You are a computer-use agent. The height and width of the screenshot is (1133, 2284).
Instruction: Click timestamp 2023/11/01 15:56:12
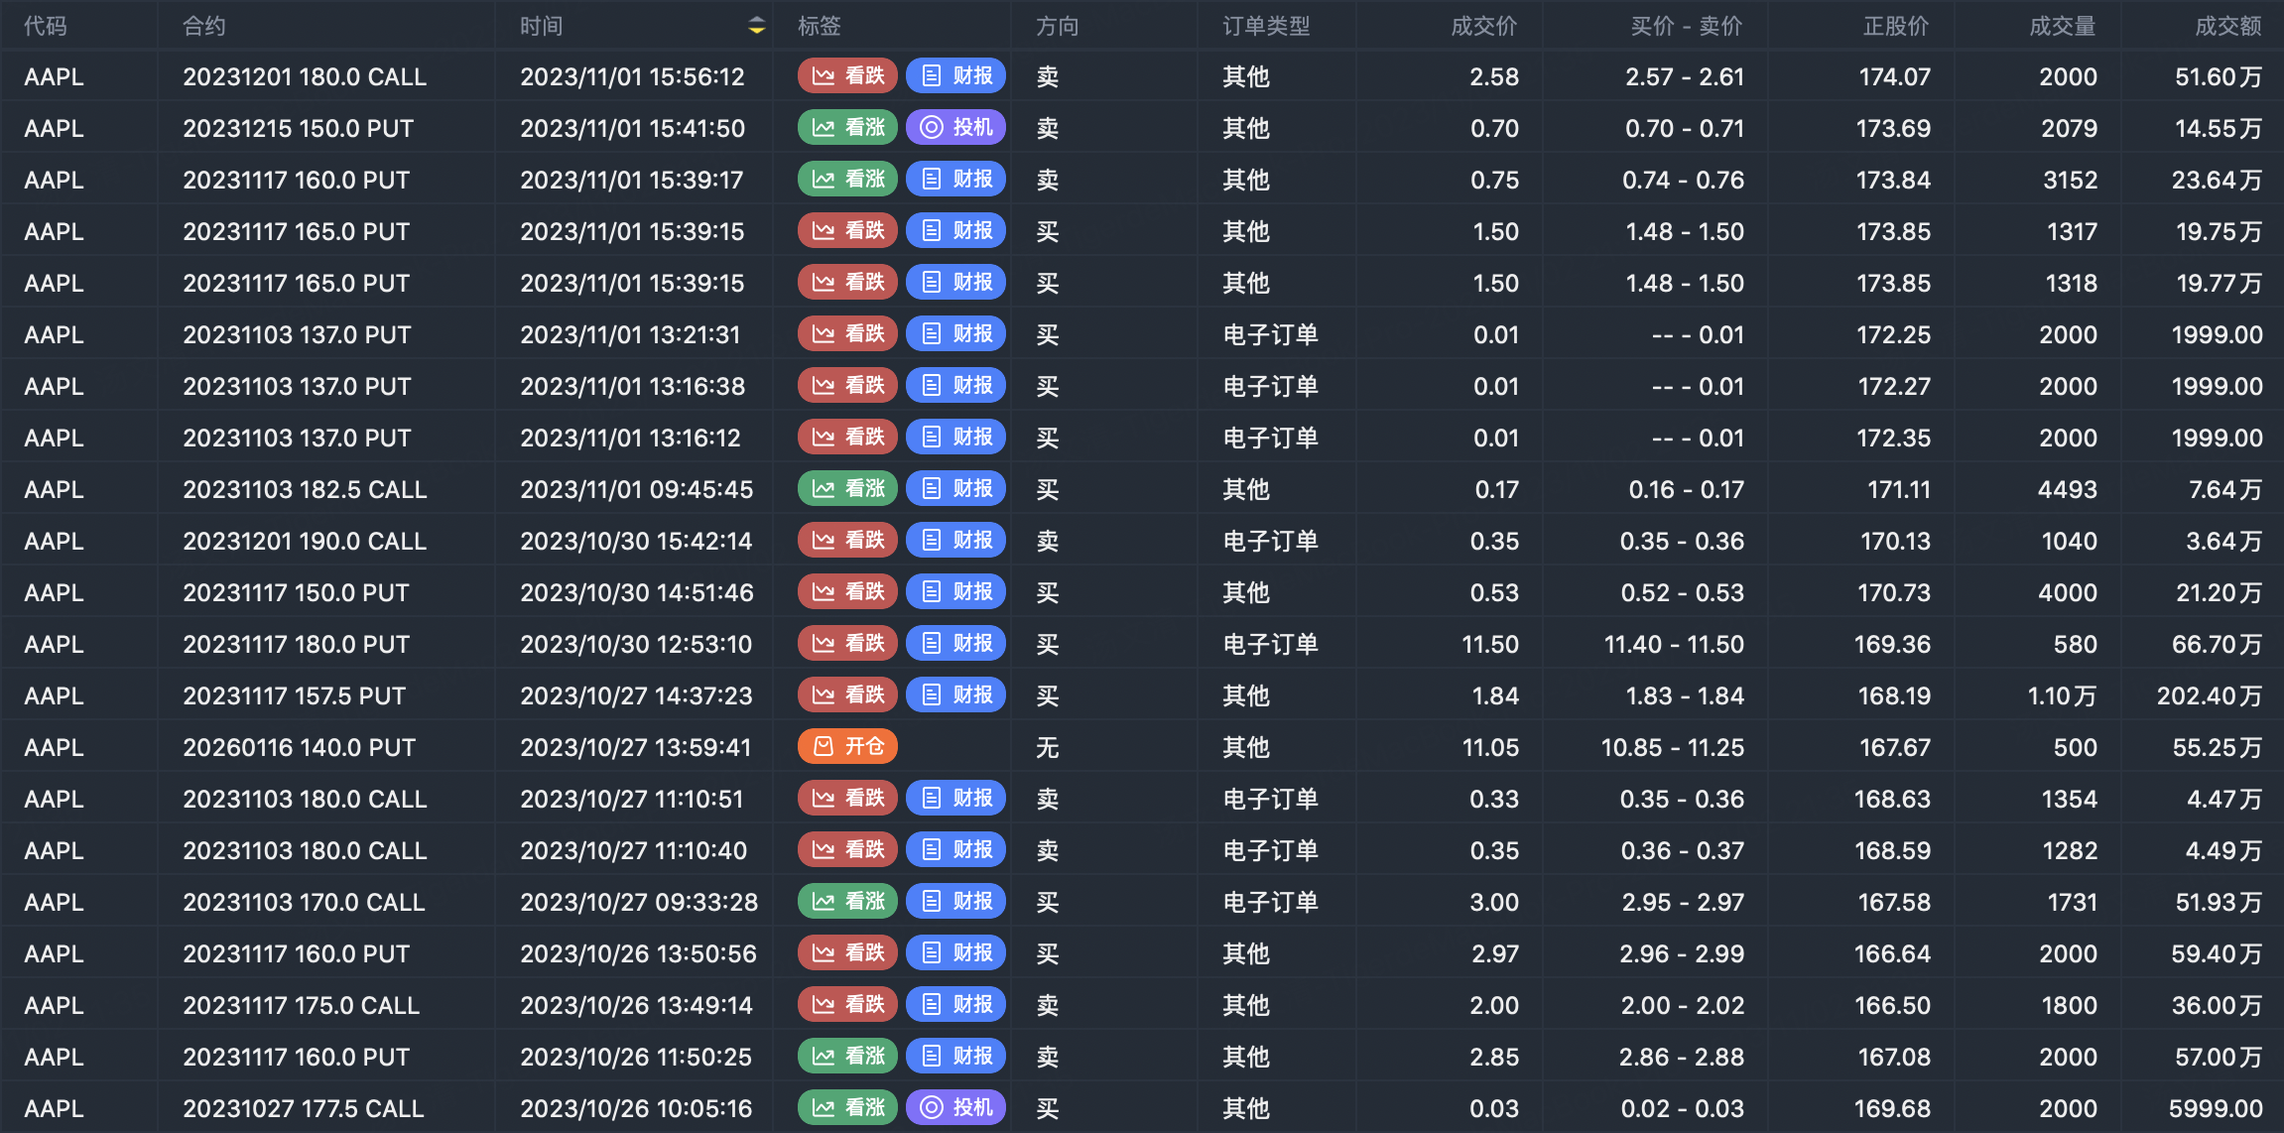(632, 76)
